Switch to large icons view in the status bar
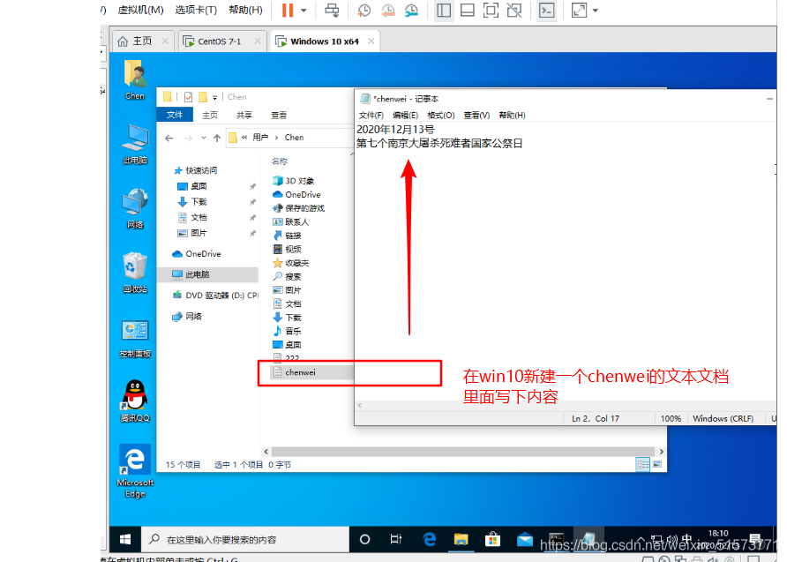This screenshot has width=787, height=562. (657, 464)
